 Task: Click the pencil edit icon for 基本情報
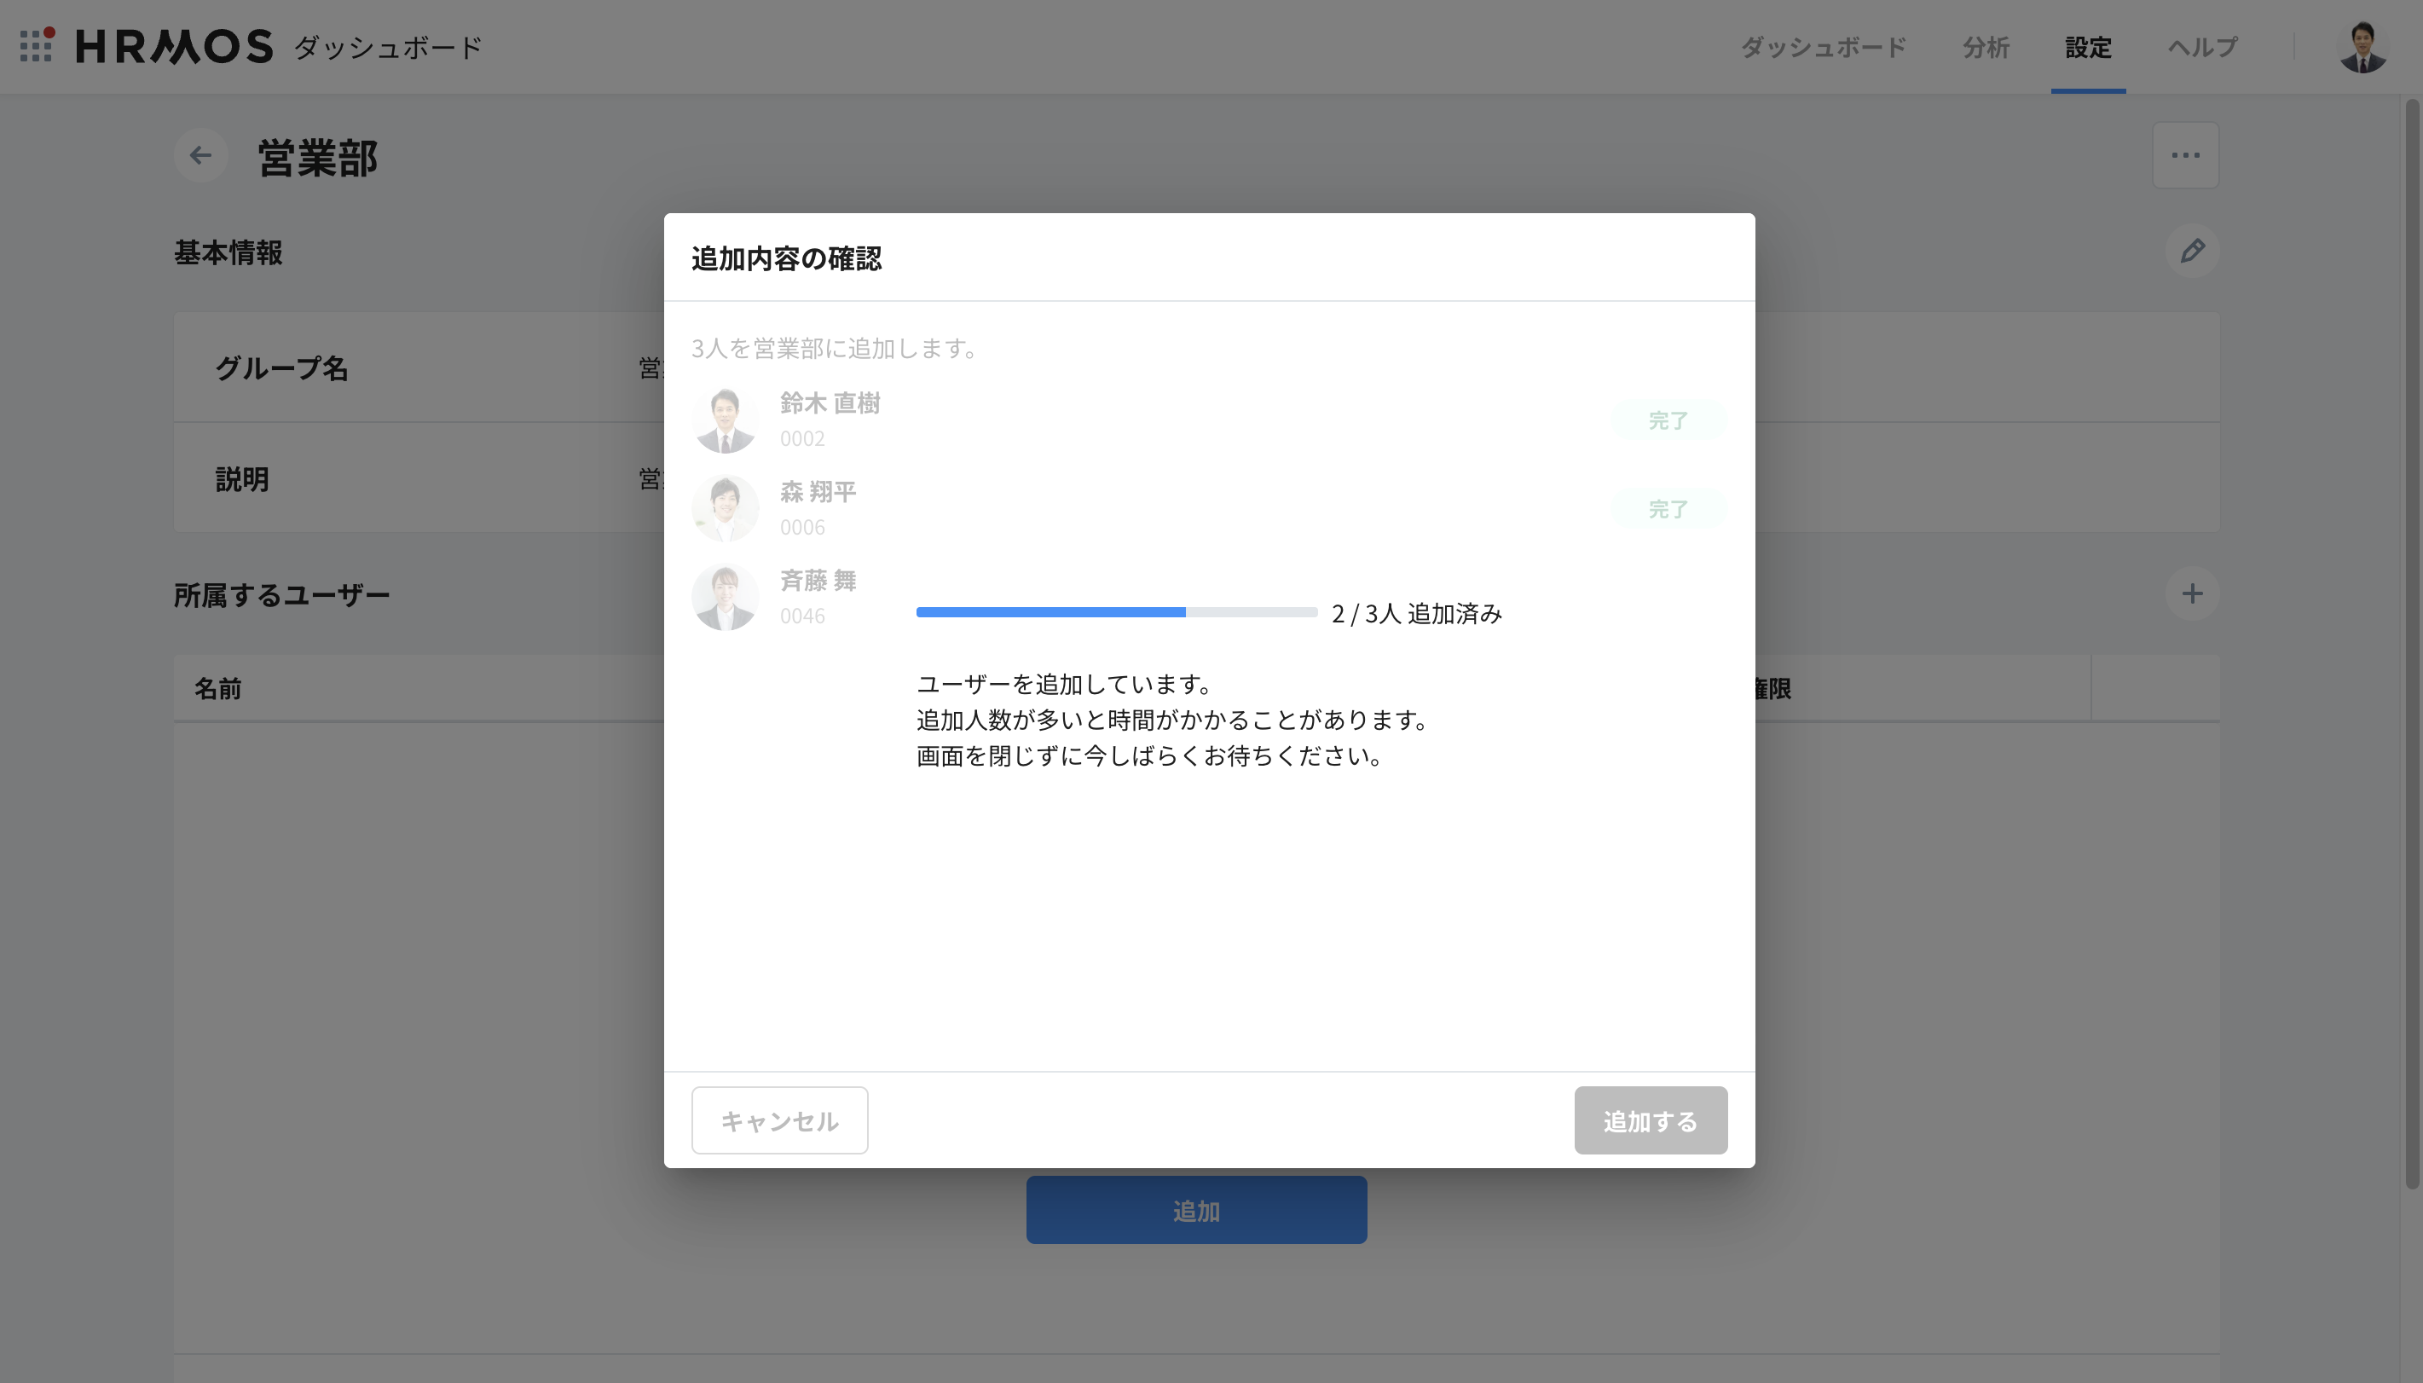point(2191,252)
